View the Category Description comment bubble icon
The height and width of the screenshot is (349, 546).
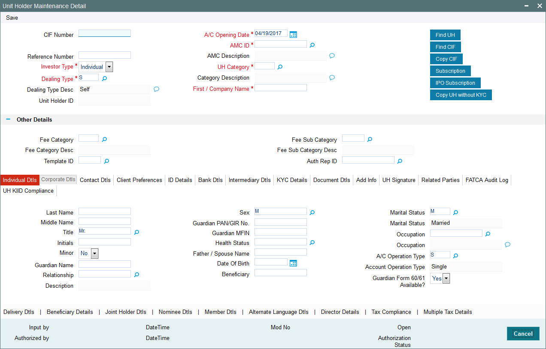tap(332, 78)
